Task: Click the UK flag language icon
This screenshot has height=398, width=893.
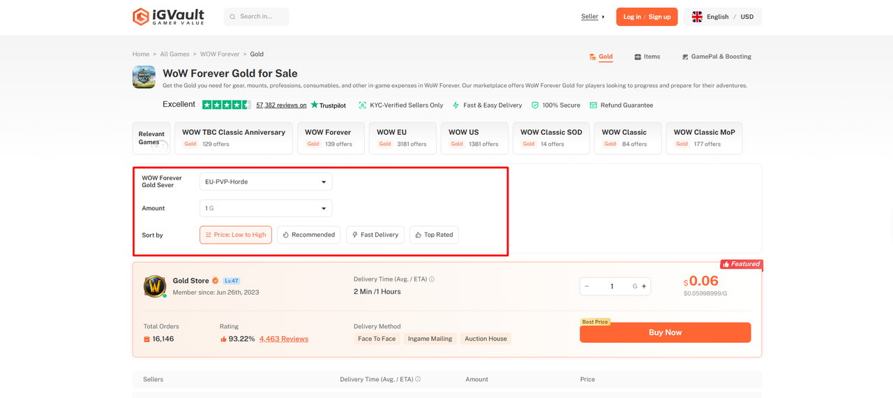Action: (x=697, y=17)
